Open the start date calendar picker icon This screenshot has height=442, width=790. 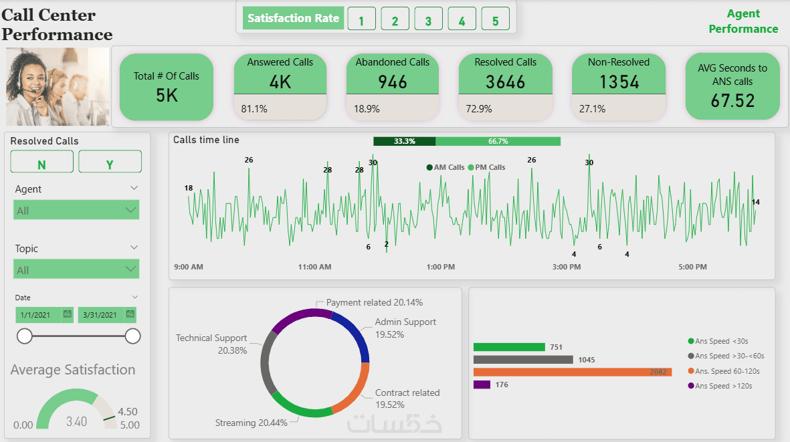pos(67,314)
